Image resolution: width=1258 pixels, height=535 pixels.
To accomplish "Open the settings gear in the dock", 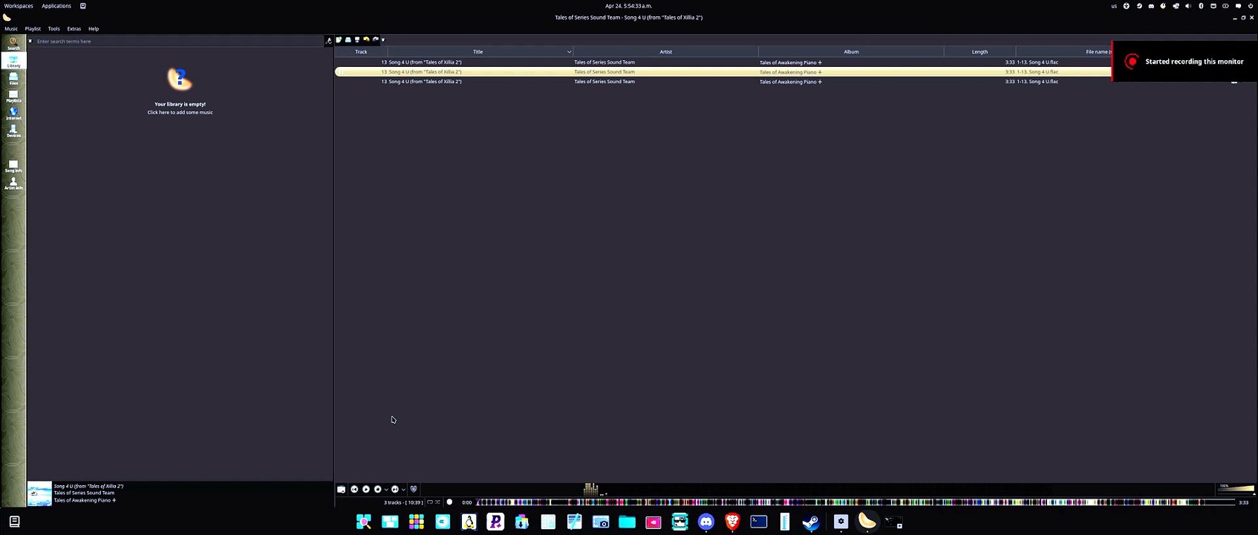I will pyautogui.click(x=841, y=522).
